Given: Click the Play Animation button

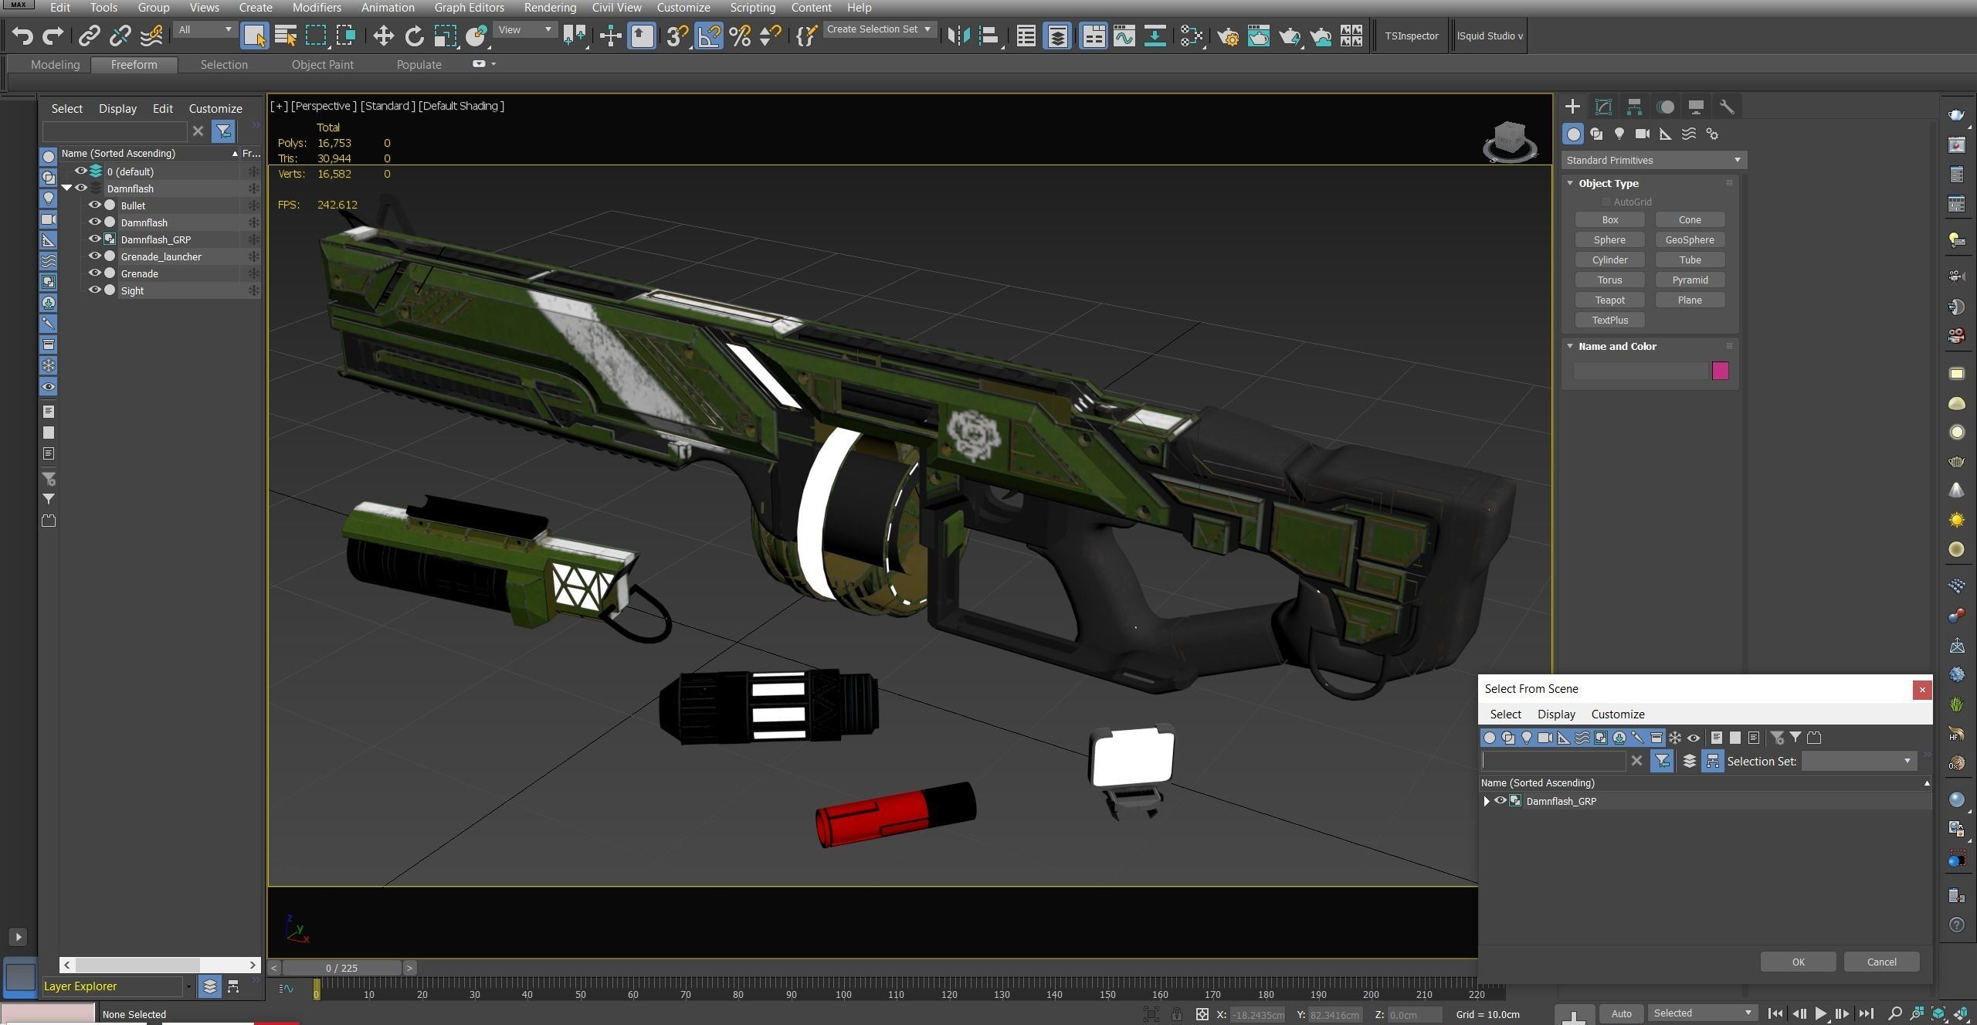Looking at the screenshot, I should (x=1820, y=1013).
